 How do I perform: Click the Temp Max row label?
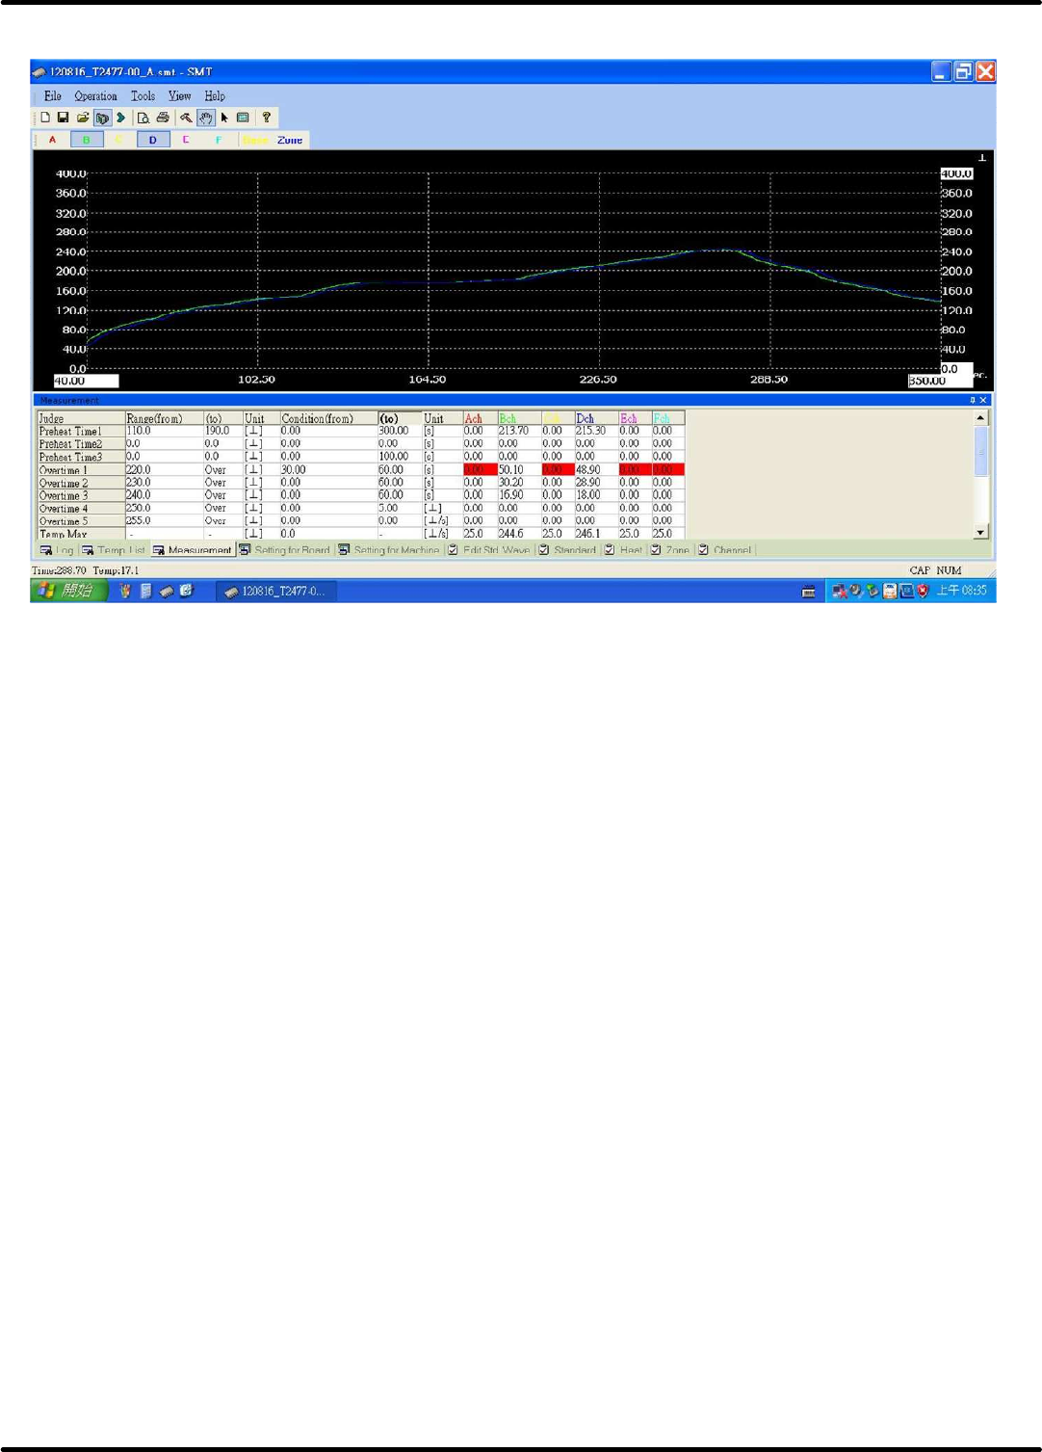pyautogui.click(x=81, y=534)
